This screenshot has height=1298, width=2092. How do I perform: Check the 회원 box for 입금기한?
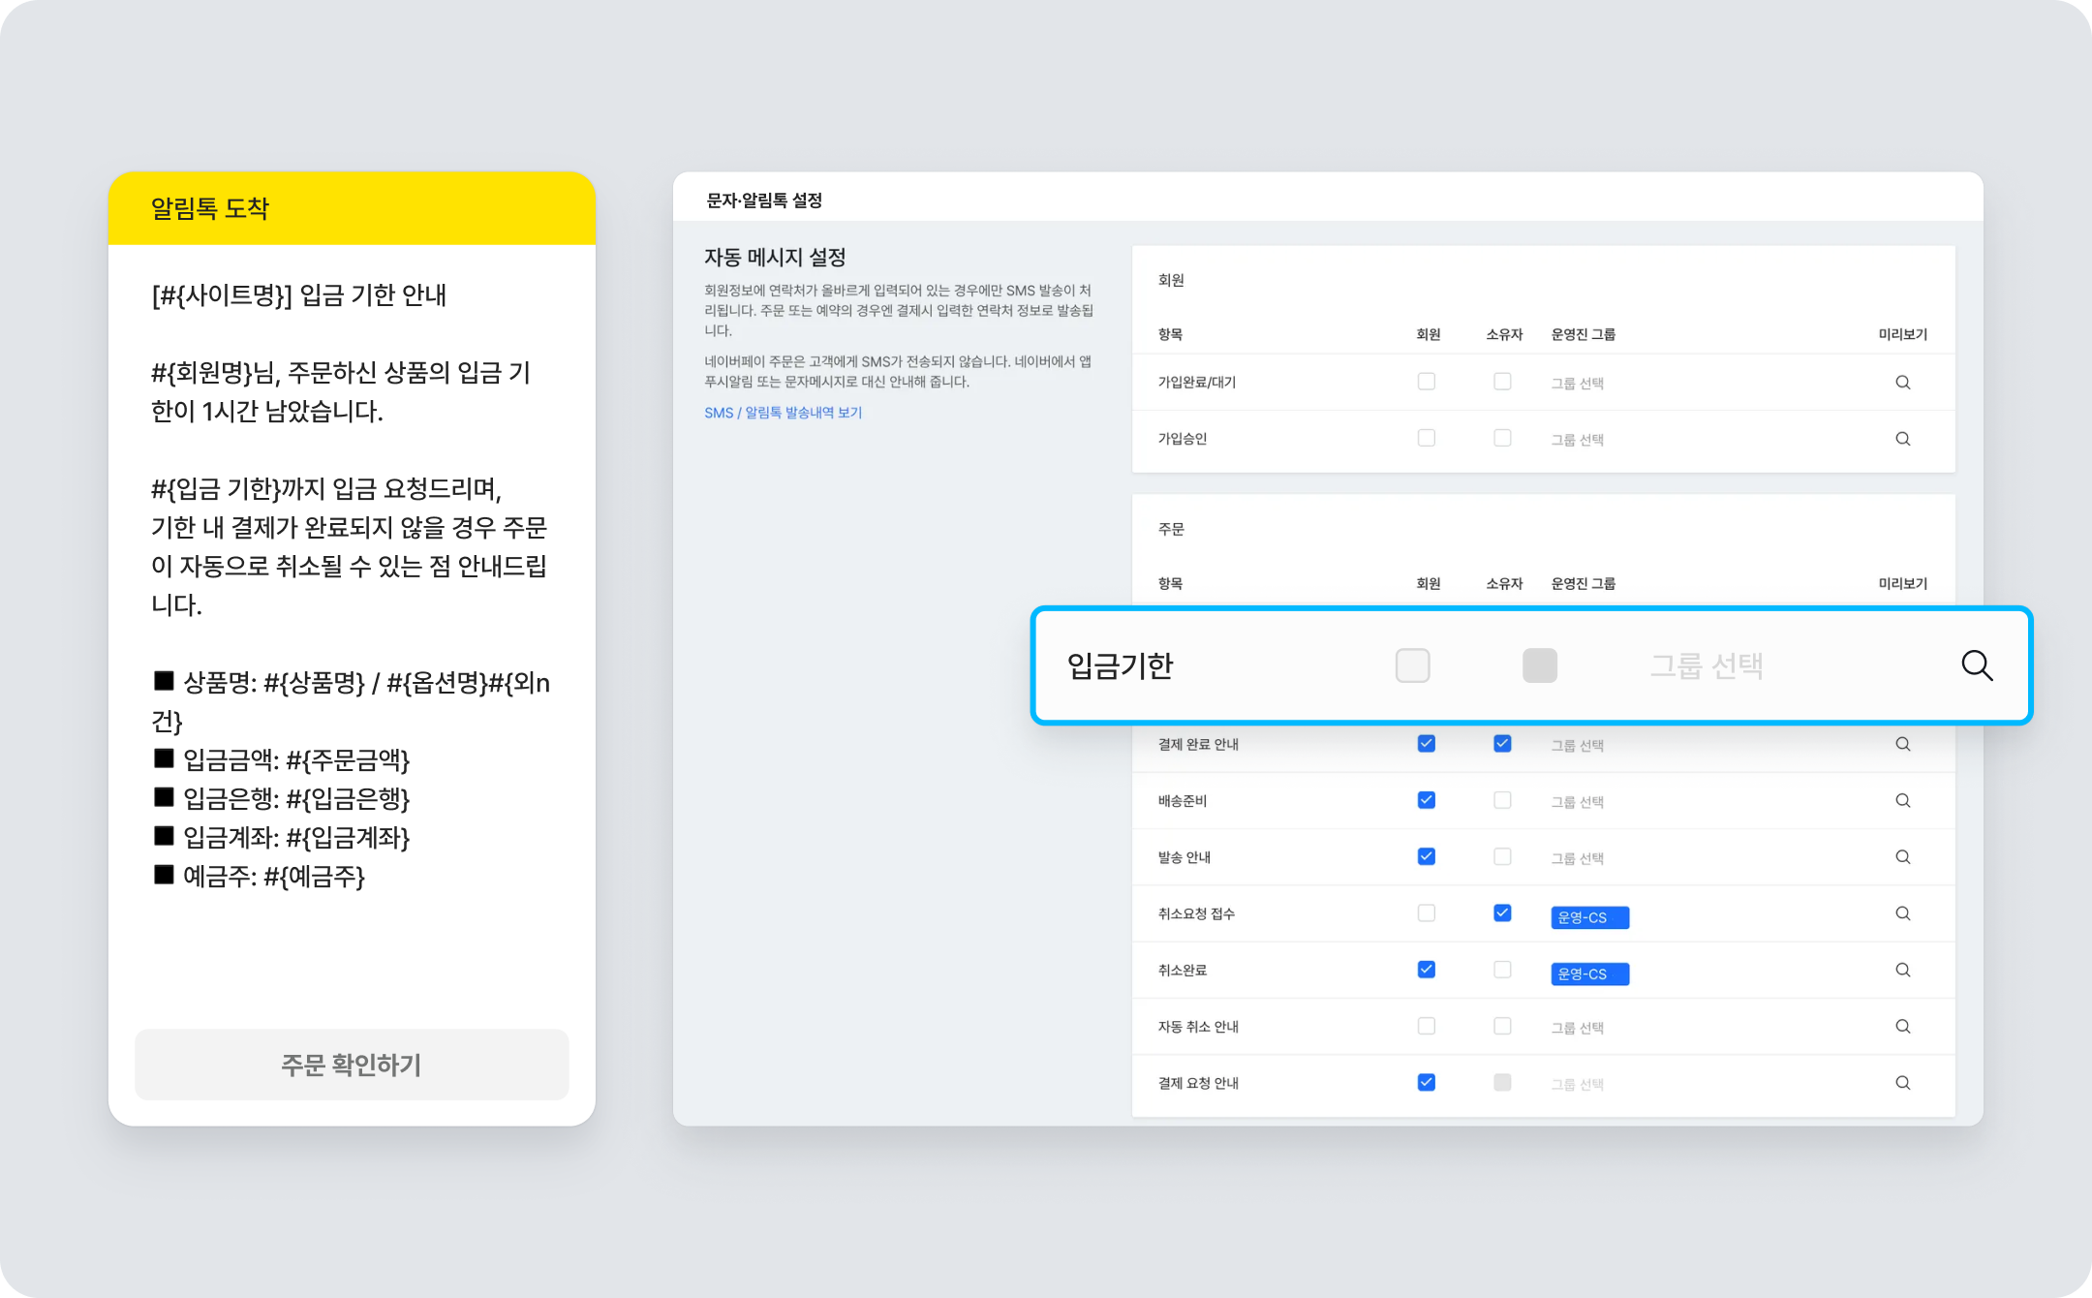[x=1412, y=665]
